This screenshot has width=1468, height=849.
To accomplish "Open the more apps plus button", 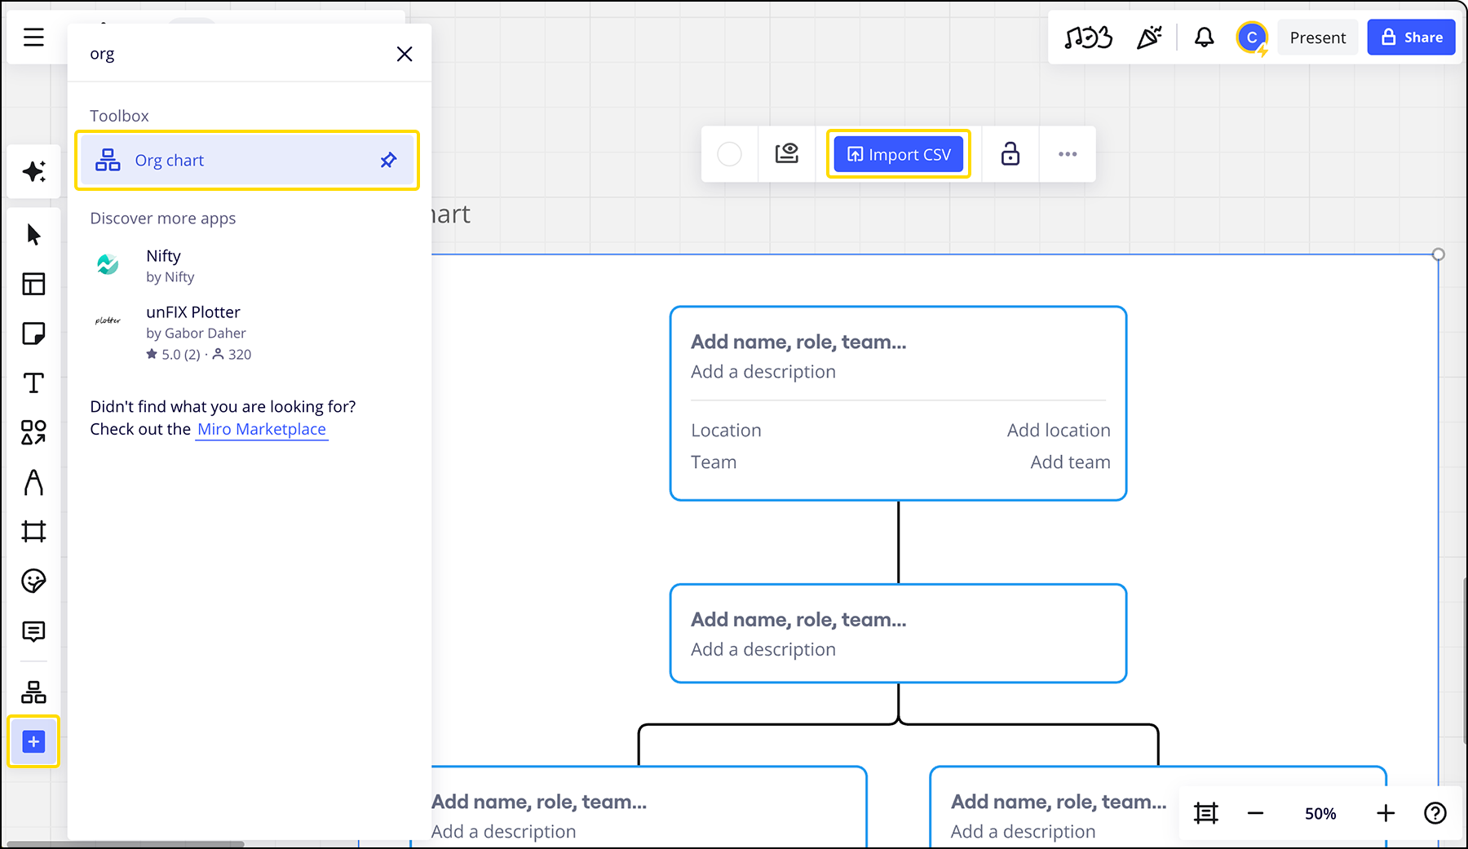I will point(33,741).
